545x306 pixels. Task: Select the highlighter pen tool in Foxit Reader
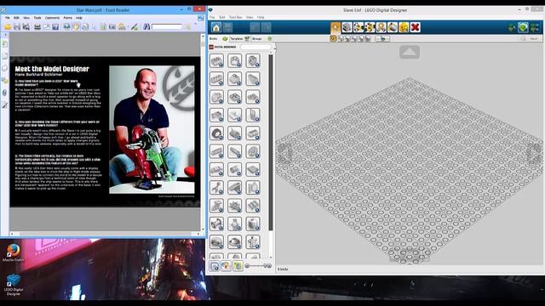[135, 26]
